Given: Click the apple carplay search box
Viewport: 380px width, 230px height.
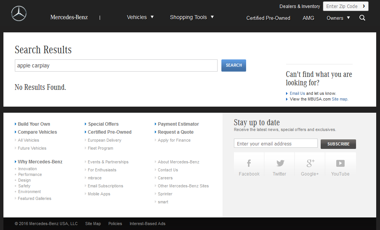Looking at the screenshot, I should point(116,65).
